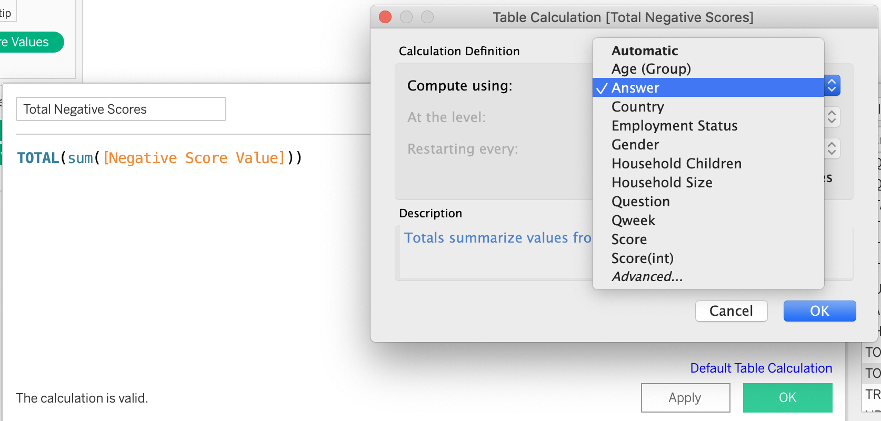Select Gender from the list
The height and width of the screenshot is (421, 881).
(x=635, y=145)
